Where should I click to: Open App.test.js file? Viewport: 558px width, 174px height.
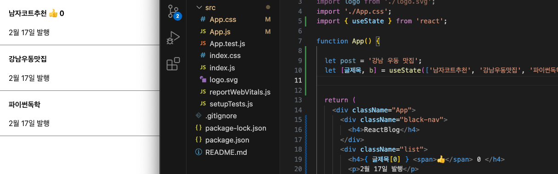pos(227,43)
